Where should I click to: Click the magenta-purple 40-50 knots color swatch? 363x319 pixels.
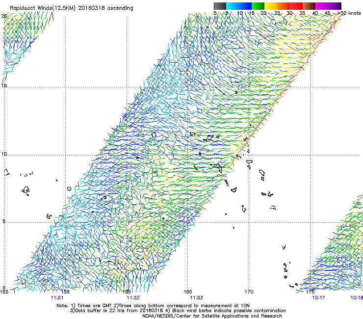(328, 6)
